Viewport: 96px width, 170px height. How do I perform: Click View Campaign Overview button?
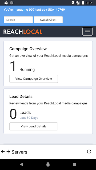tap(34, 79)
